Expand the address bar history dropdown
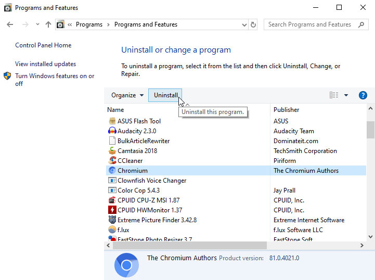Viewport: 375px width, 280px height. tap(244, 24)
